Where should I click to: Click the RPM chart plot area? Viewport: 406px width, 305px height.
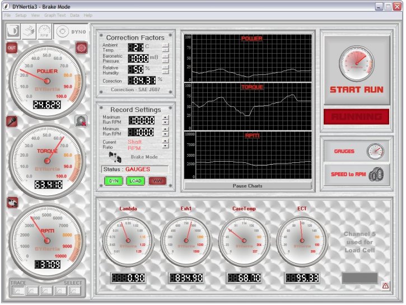click(254, 155)
